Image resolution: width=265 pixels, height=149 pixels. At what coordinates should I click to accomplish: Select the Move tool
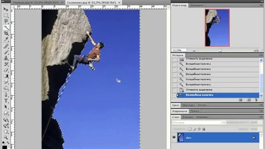pyautogui.click(x=6, y=9)
